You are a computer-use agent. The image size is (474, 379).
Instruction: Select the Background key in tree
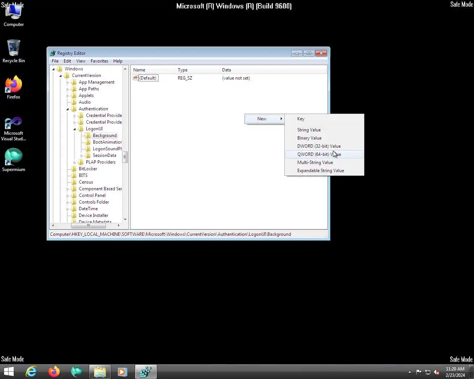pos(105,135)
